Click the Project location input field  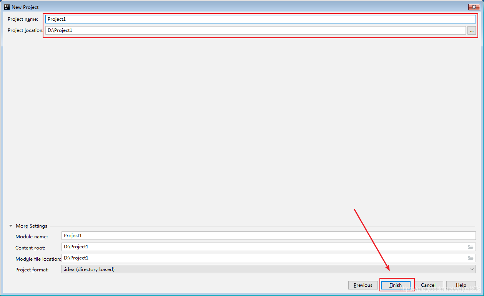click(x=256, y=30)
